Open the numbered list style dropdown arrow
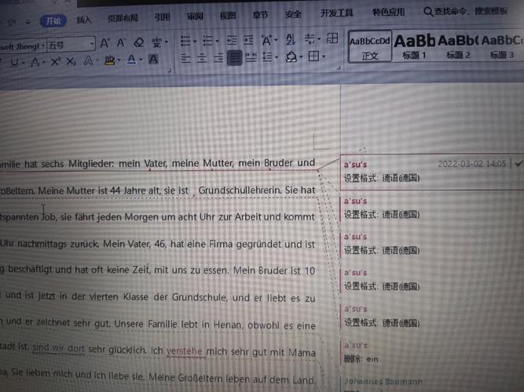524x392 pixels. pyautogui.click(x=217, y=42)
